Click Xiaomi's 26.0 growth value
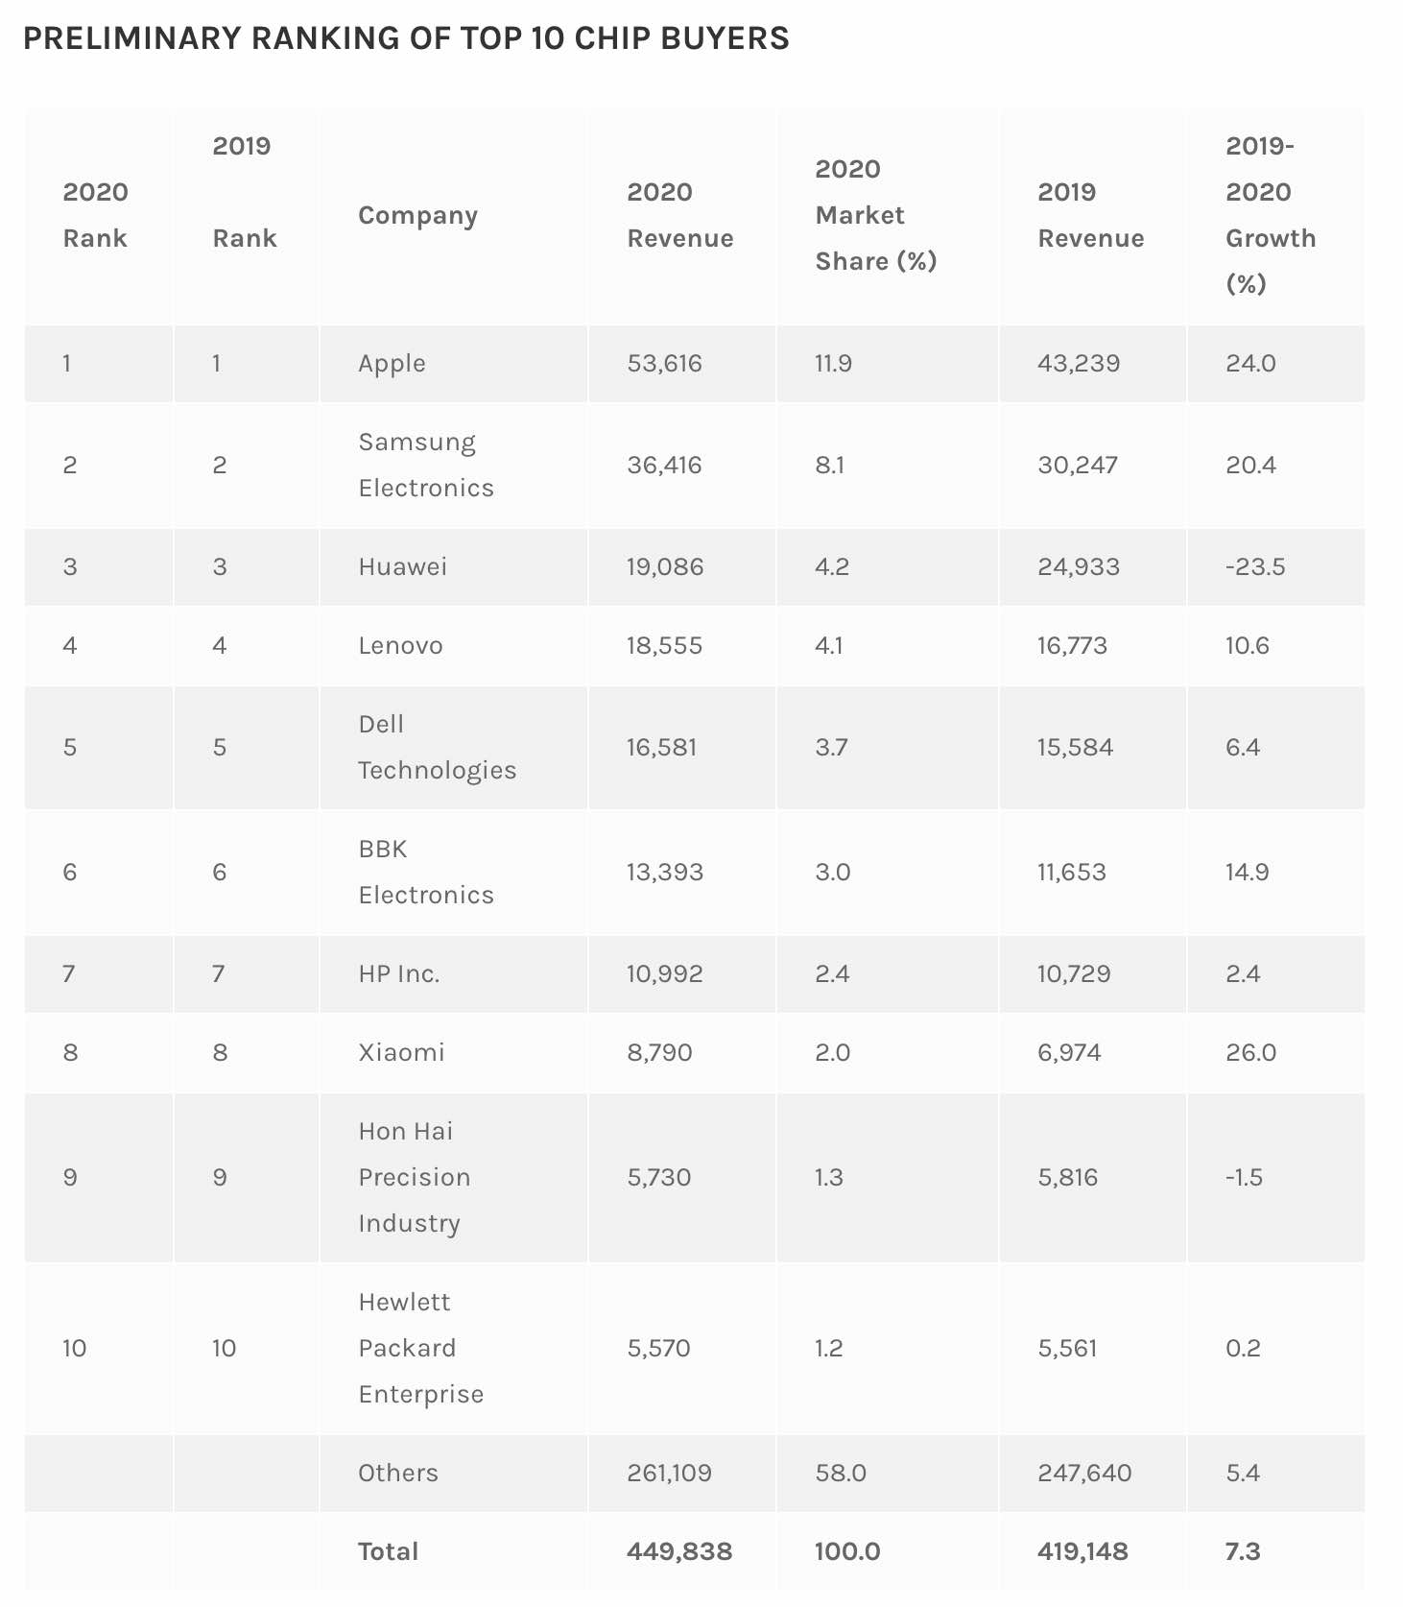 click(x=1250, y=1052)
